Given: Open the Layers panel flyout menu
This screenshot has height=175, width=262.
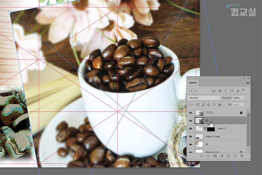Looking at the screenshot, I should coord(248,83).
